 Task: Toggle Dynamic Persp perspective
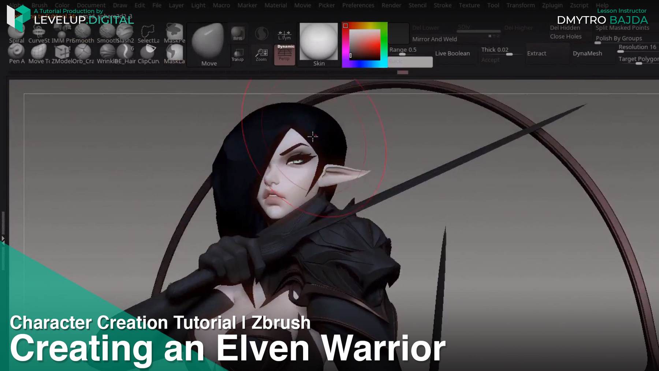[284, 54]
